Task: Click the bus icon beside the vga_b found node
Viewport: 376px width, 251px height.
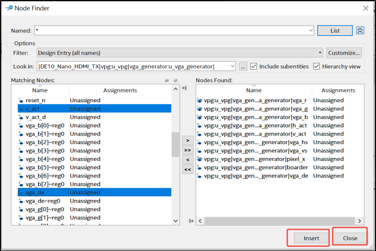Action: (x=199, y=117)
